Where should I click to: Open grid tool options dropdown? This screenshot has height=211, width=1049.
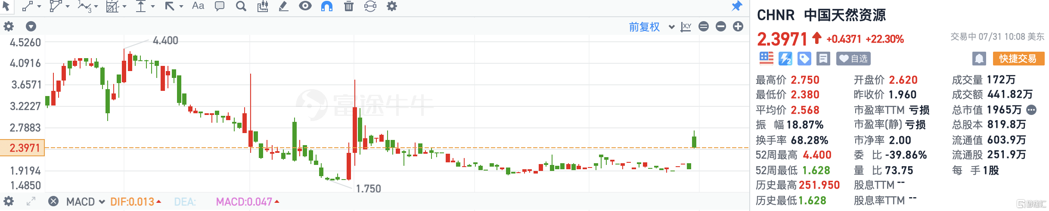124,6
